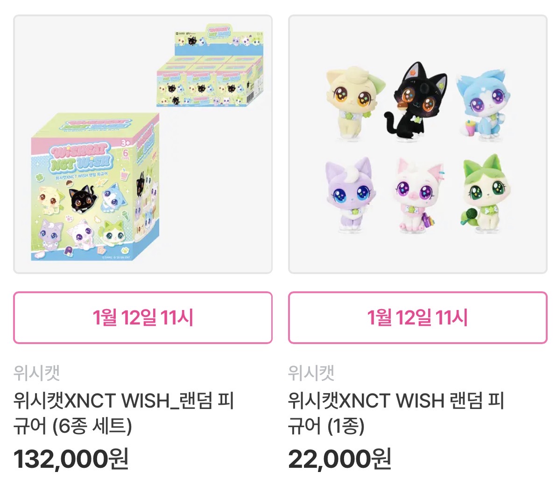Select the 22,000원 price

tap(339, 459)
